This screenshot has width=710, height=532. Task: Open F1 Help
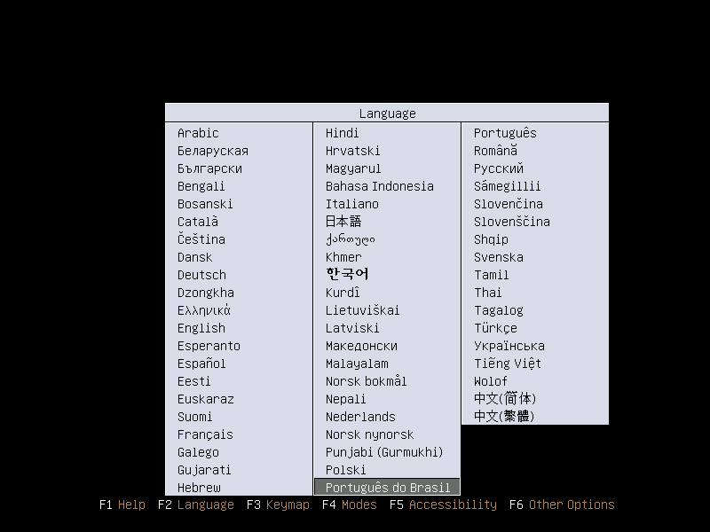(122, 505)
